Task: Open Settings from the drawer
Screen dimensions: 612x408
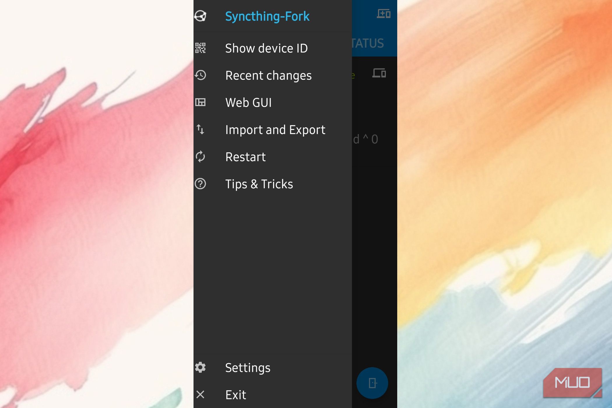Action: 273,367
